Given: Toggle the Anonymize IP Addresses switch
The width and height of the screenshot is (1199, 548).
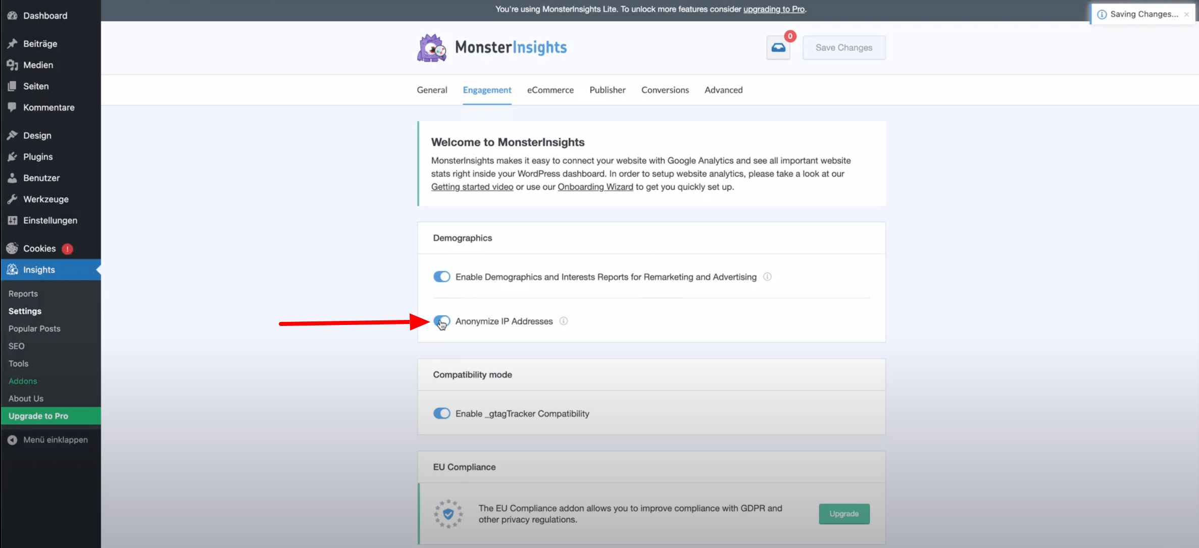Looking at the screenshot, I should pos(441,321).
